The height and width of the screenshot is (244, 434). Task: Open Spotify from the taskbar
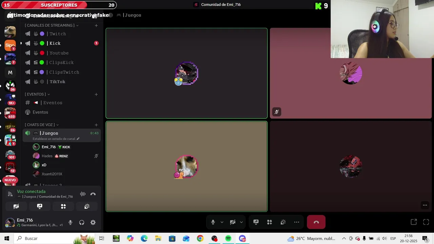click(228, 239)
